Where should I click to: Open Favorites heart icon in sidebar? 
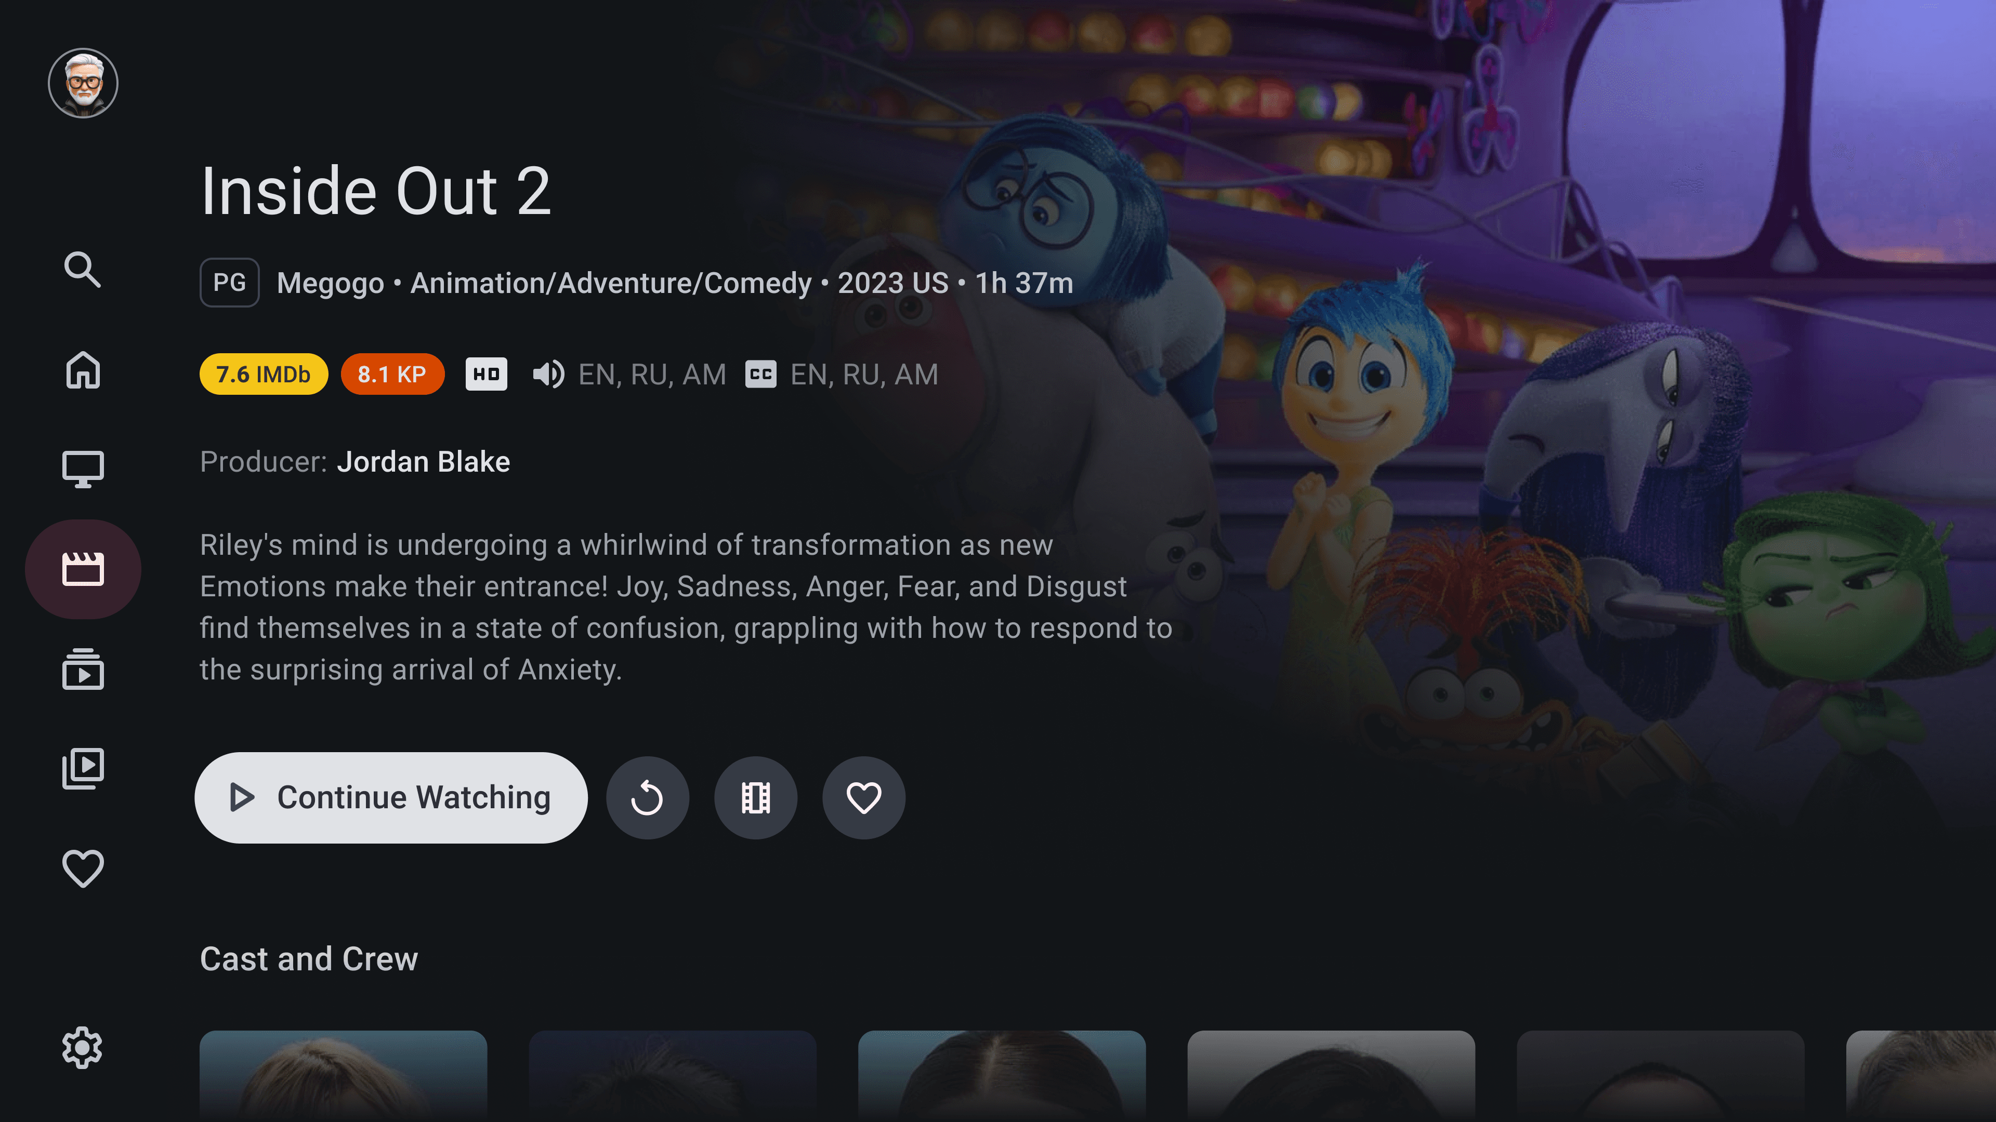point(82,868)
